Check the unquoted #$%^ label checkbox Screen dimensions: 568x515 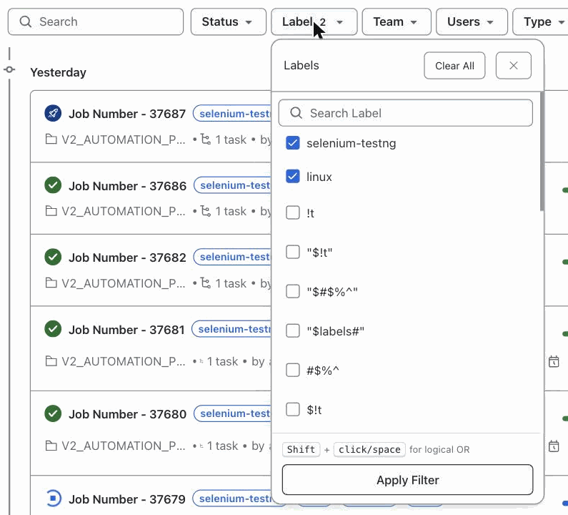pyautogui.click(x=293, y=371)
